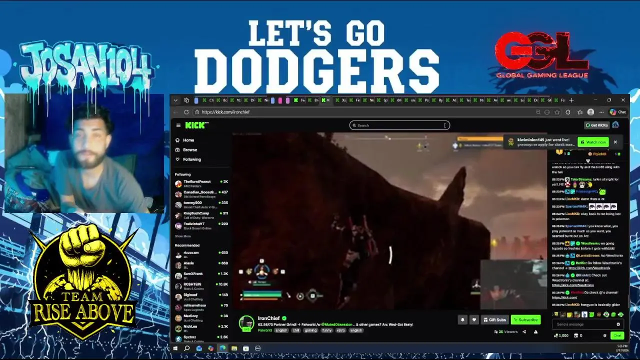Image resolution: width=640 pixels, height=360 pixels.
Task: Open ROSHTEIN recommended channel
Action: pos(201,286)
